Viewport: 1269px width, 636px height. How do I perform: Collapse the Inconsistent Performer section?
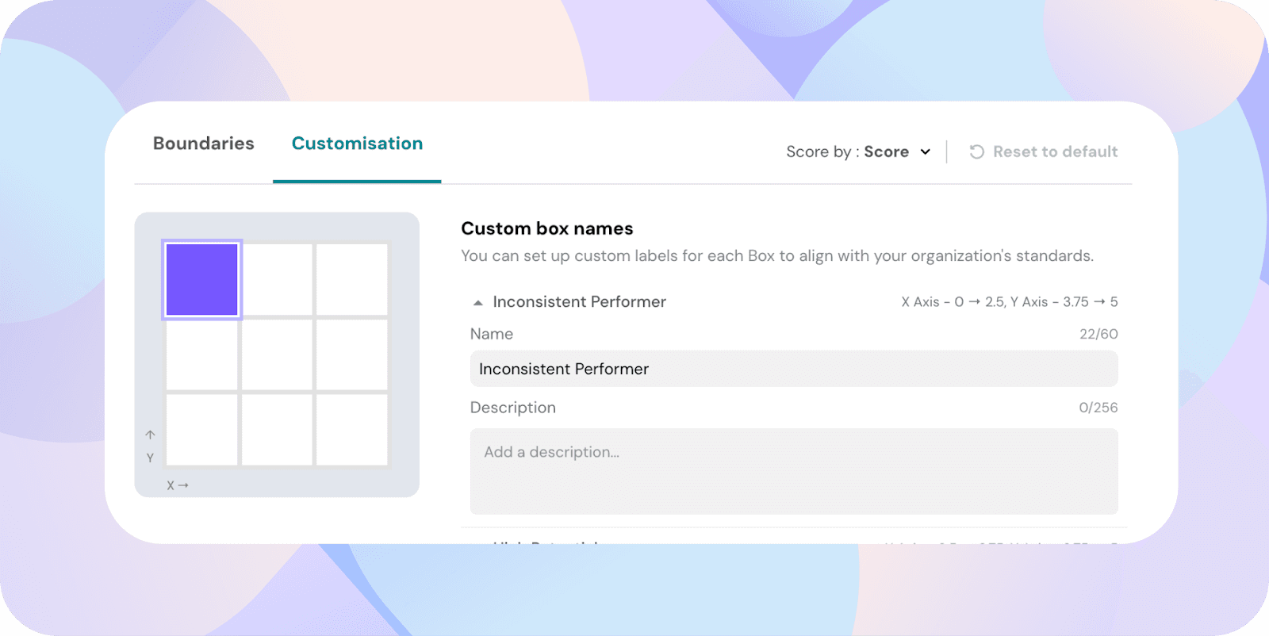[x=478, y=302]
